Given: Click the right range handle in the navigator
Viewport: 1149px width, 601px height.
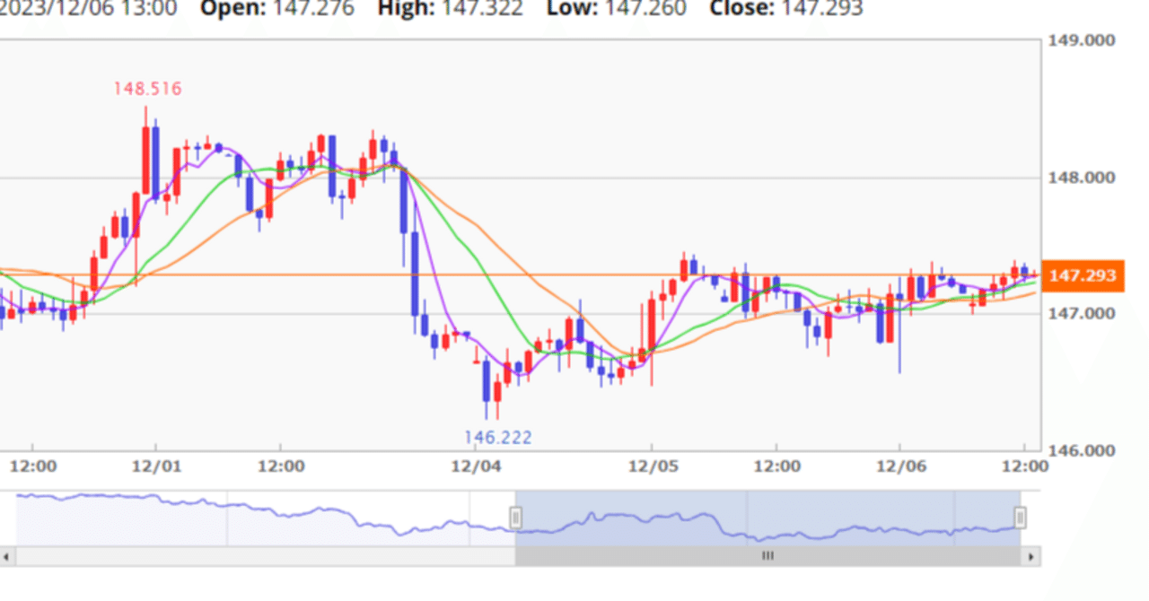Looking at the screenshot, I should tap(1020, 518).
